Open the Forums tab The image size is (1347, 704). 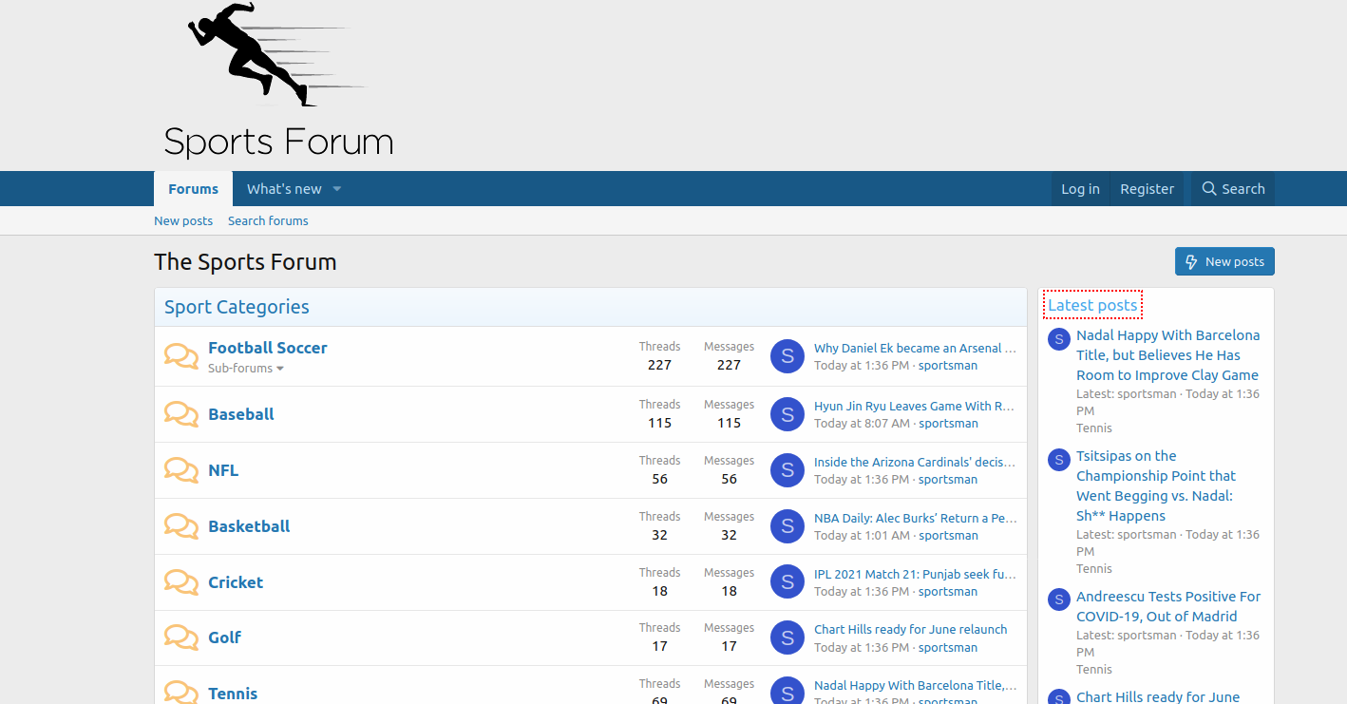click(x=194, y=189)
